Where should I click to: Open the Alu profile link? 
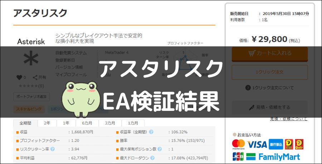point(108,75)
